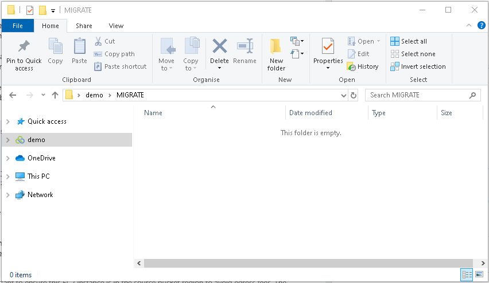Open the File tab
489x283 pixels.
(x=18, y=26)
